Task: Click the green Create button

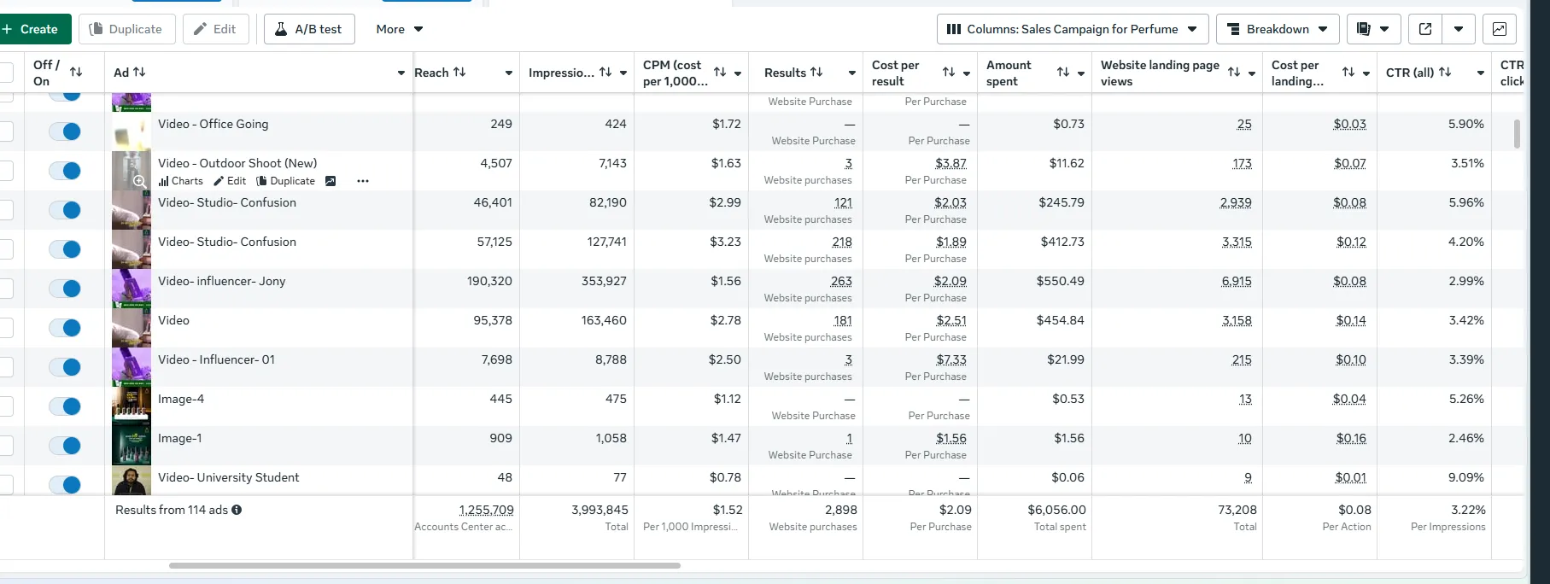Action: tap(31, 29)
